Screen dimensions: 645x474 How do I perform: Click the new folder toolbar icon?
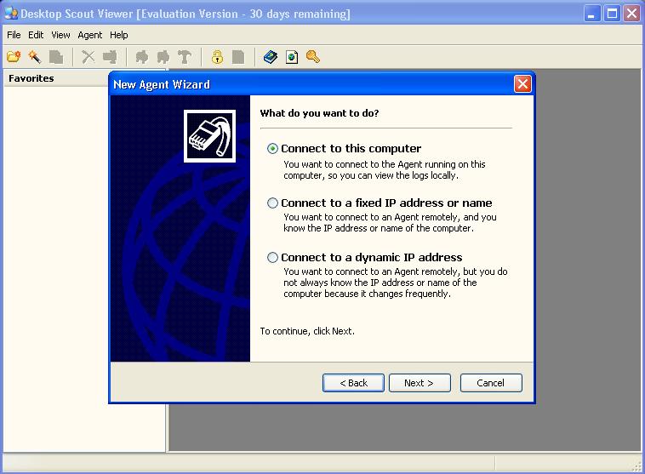pos(13,56)
